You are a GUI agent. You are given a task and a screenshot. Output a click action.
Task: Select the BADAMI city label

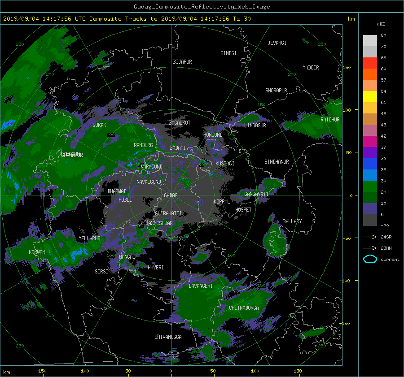178,148
